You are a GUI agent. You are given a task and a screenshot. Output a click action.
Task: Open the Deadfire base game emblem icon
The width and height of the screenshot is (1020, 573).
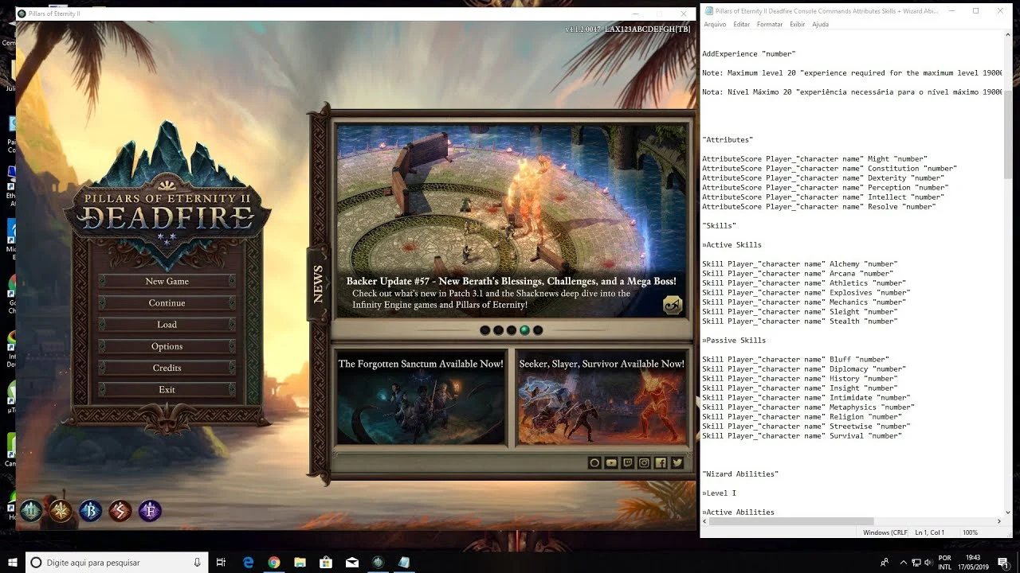click(30, 511)
